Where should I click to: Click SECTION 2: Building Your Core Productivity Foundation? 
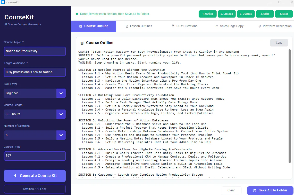click(x=126, y=95)
